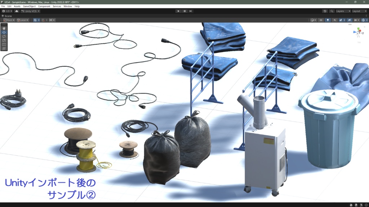Open the draw mode shading dropdown
The image size is (369, 207).
(x=313, y=20)
